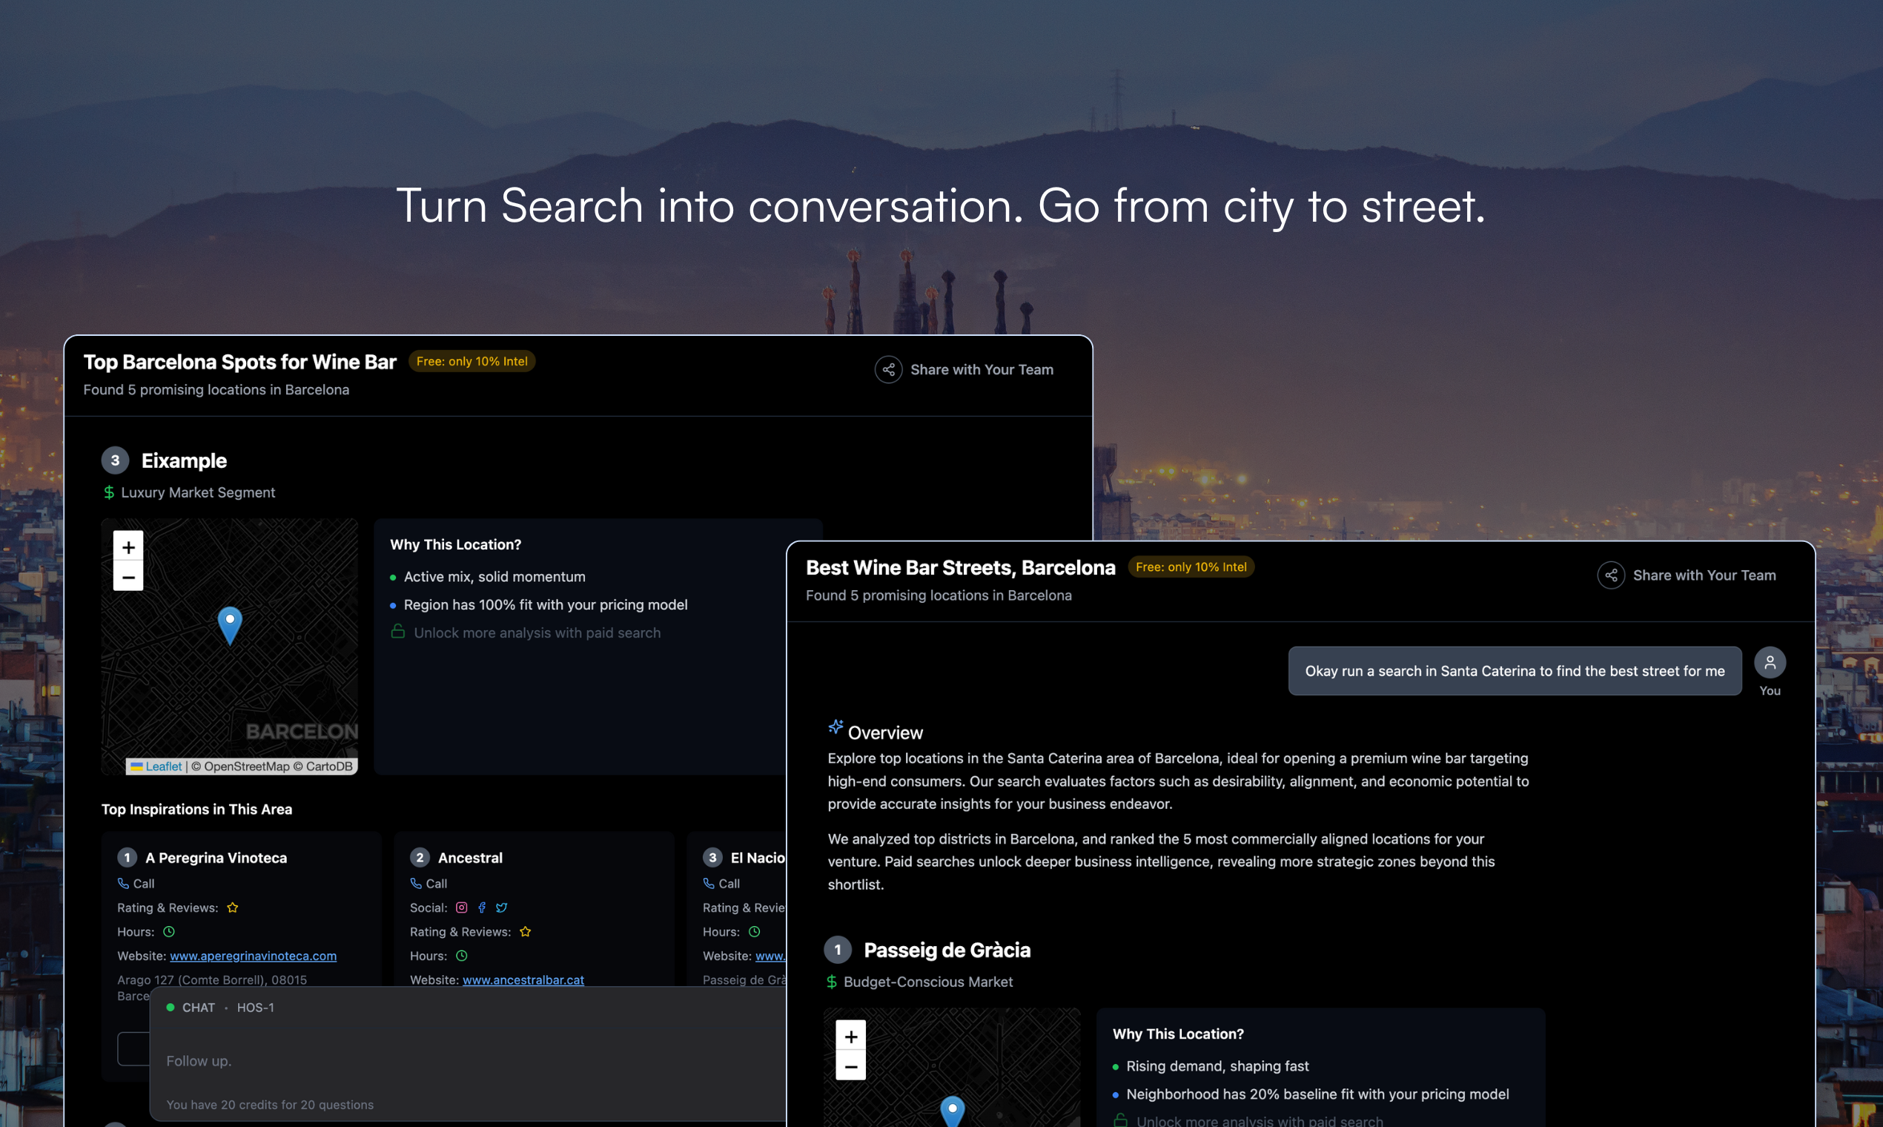Select the 'Ancestral' card title

(x=471, y=858)
